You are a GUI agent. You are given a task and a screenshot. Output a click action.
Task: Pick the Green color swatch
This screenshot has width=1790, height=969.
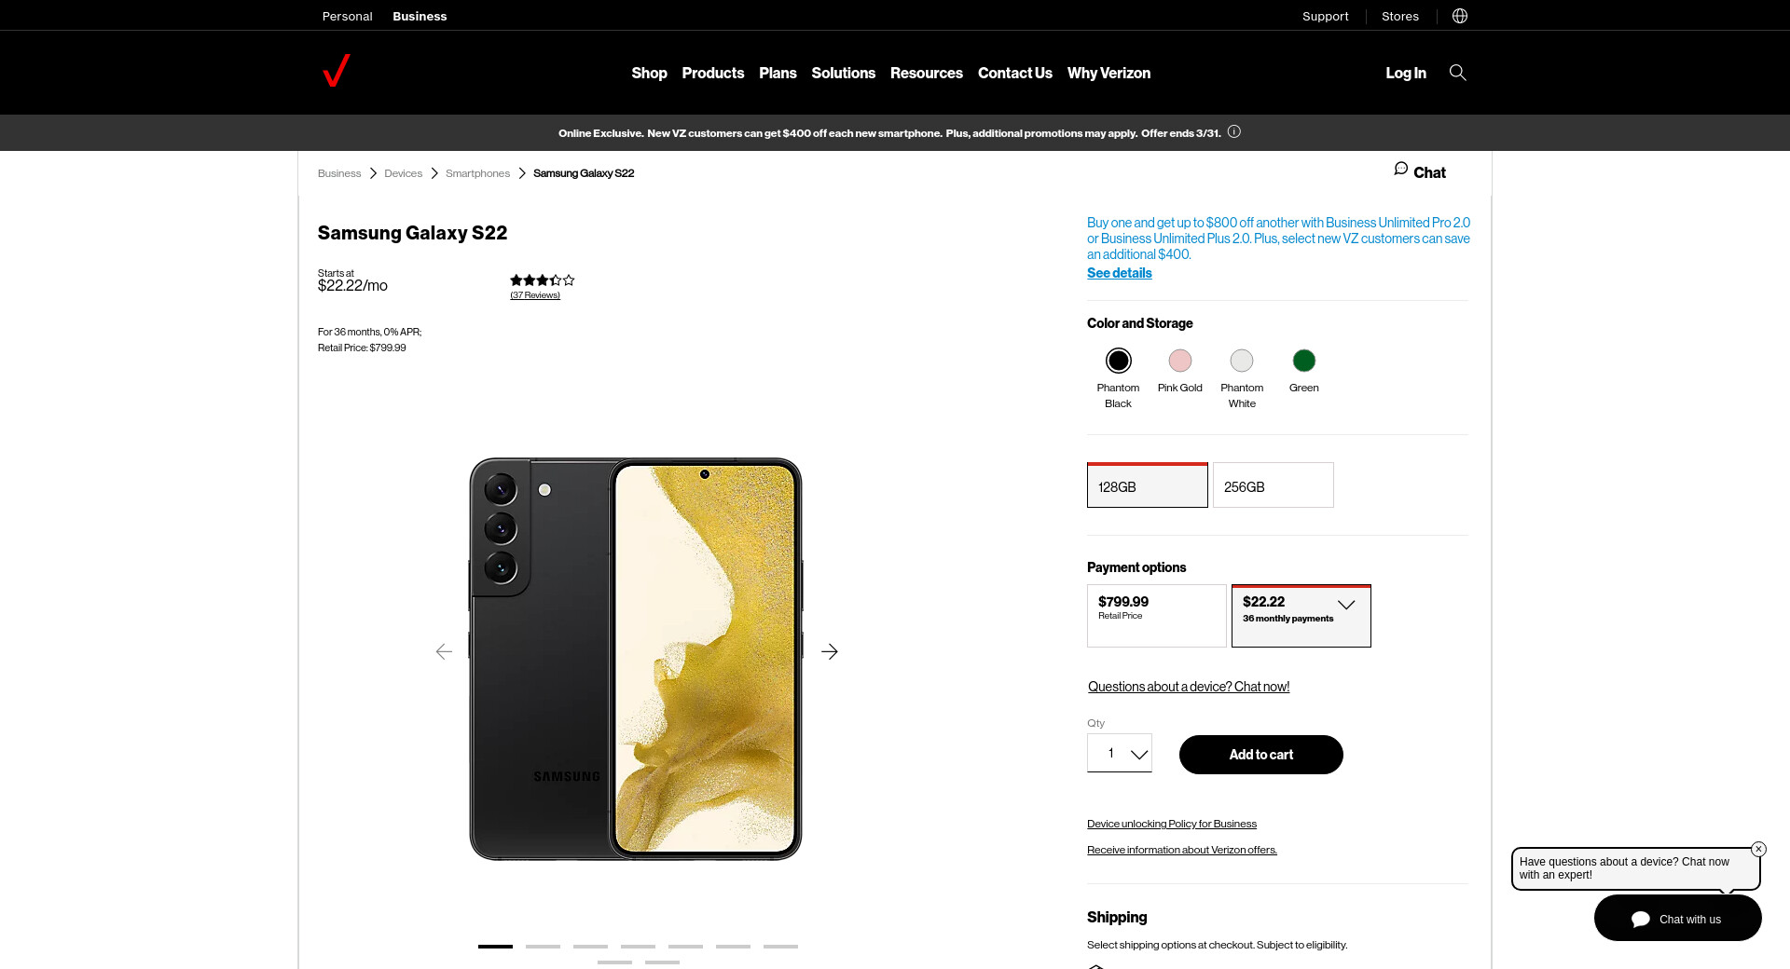[1303, 361]
